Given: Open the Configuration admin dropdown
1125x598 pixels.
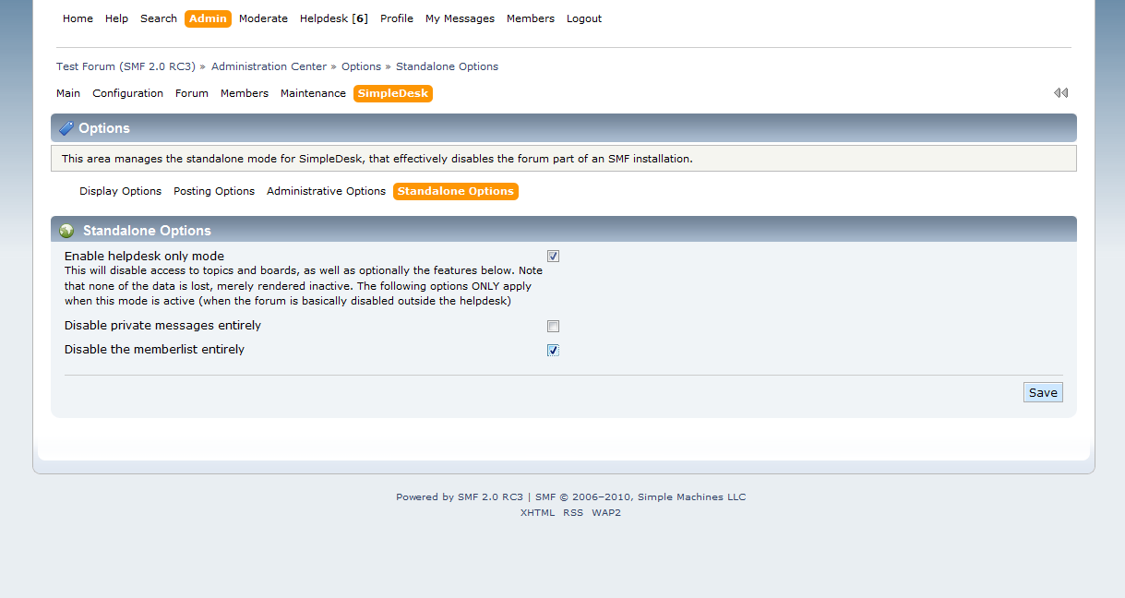Looking at the screenshot, I should click(128, 93).
